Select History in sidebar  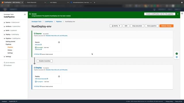click(x=10, y=50)
